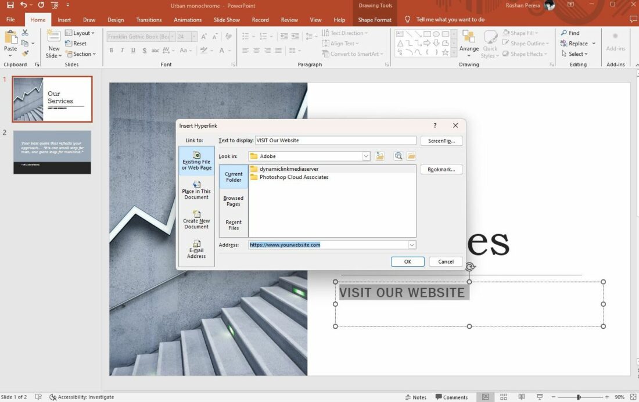This screenshot has height=402, width=639.
Task: Open the Browse the Web icon
Action: pyautogui.click(x=398, y=156)
